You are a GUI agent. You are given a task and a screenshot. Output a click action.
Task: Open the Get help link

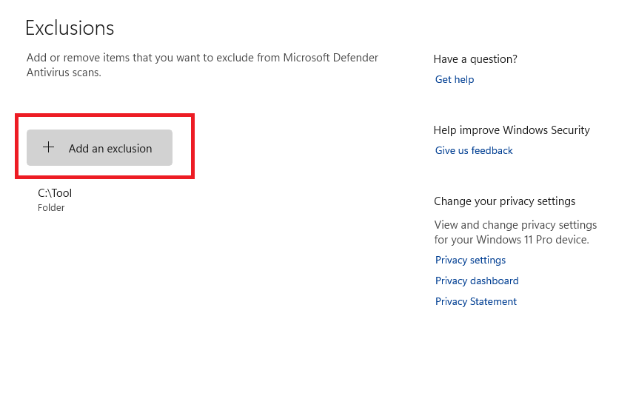(454, 79)
